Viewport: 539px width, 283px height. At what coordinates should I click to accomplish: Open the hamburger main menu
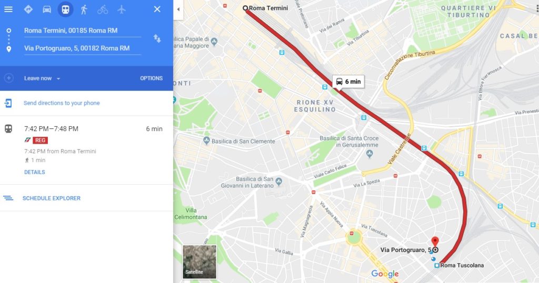pos(8,9)
